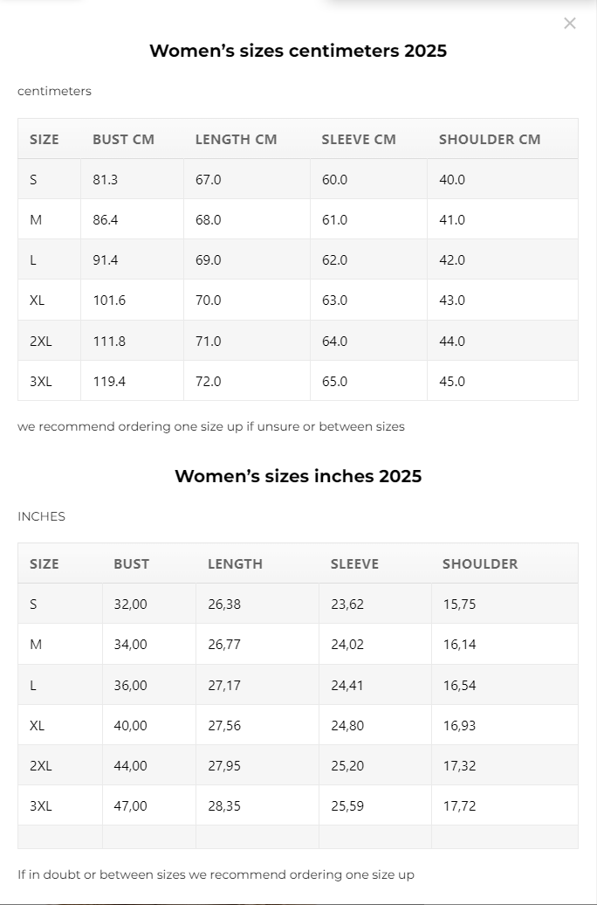The height and width of the screenshot is (905, 597).
Task: Select the 17,72 shoulder inches cell
Action: (x=459, y=806)
